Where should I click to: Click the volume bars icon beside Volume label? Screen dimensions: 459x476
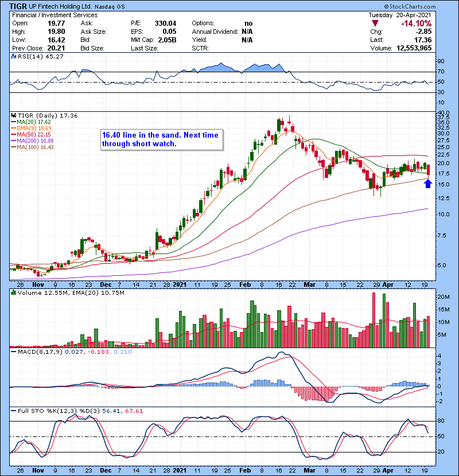[x=13, y=292]
